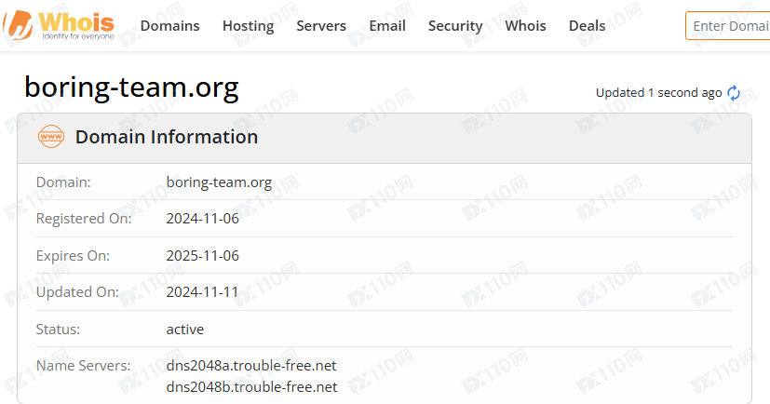Screen dimensions: 770x404
Task: Click name server dns2048b.trouble-free.net
Action: 251,387
